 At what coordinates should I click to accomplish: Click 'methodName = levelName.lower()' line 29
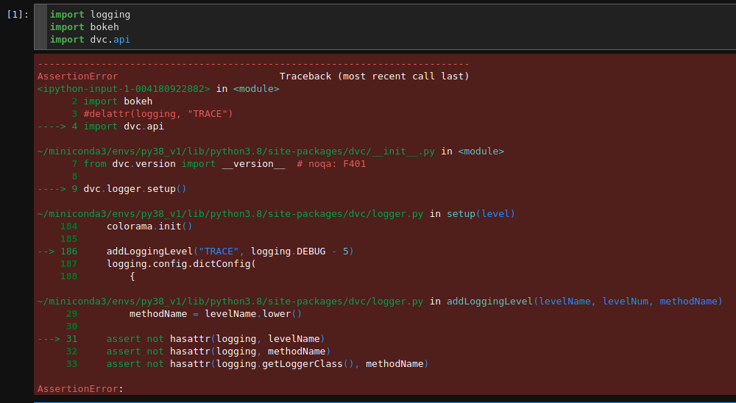(x=216, y=313)
